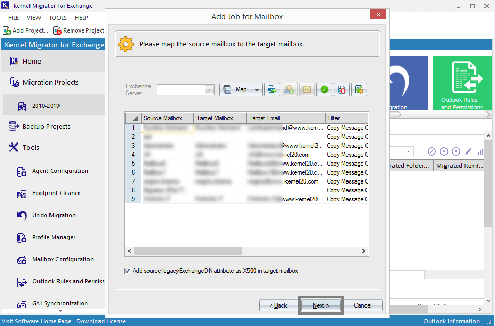The image size is (495, 326).
Task: Click the Home icon in the sidebar
Action: pos(14,61)
